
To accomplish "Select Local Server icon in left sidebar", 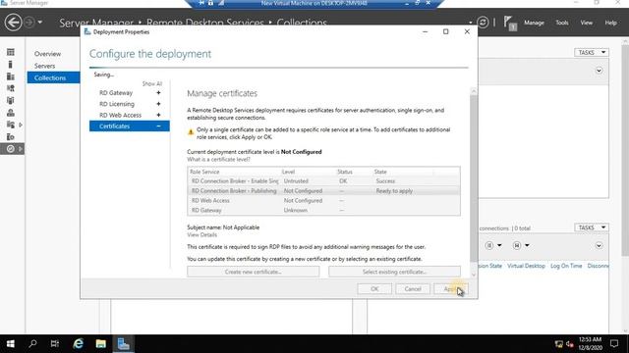I will [11, 64].
